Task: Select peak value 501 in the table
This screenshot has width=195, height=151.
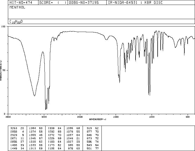Action: (89, 149)
